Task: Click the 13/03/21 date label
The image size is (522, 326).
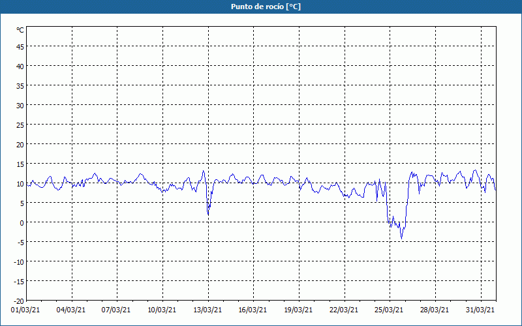Action: pos(207,310)
